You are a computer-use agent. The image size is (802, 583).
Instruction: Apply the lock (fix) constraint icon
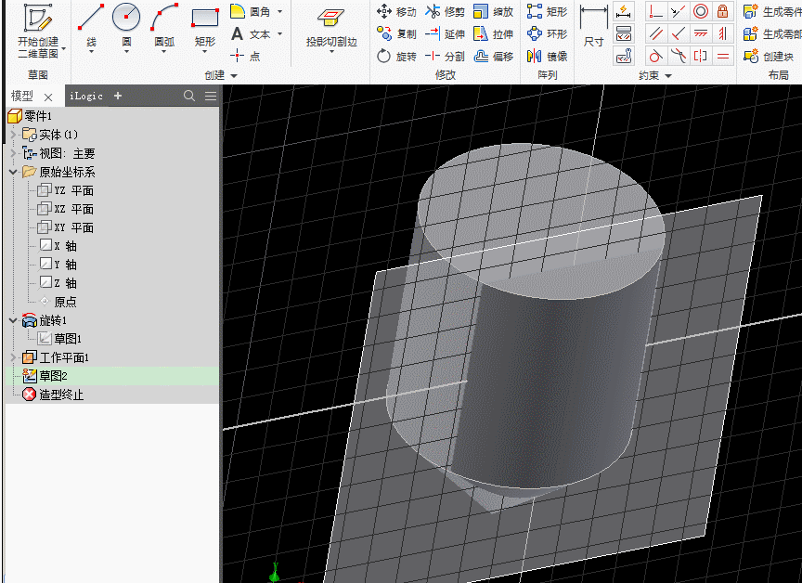pyautogui.click(x=723, y=12)
